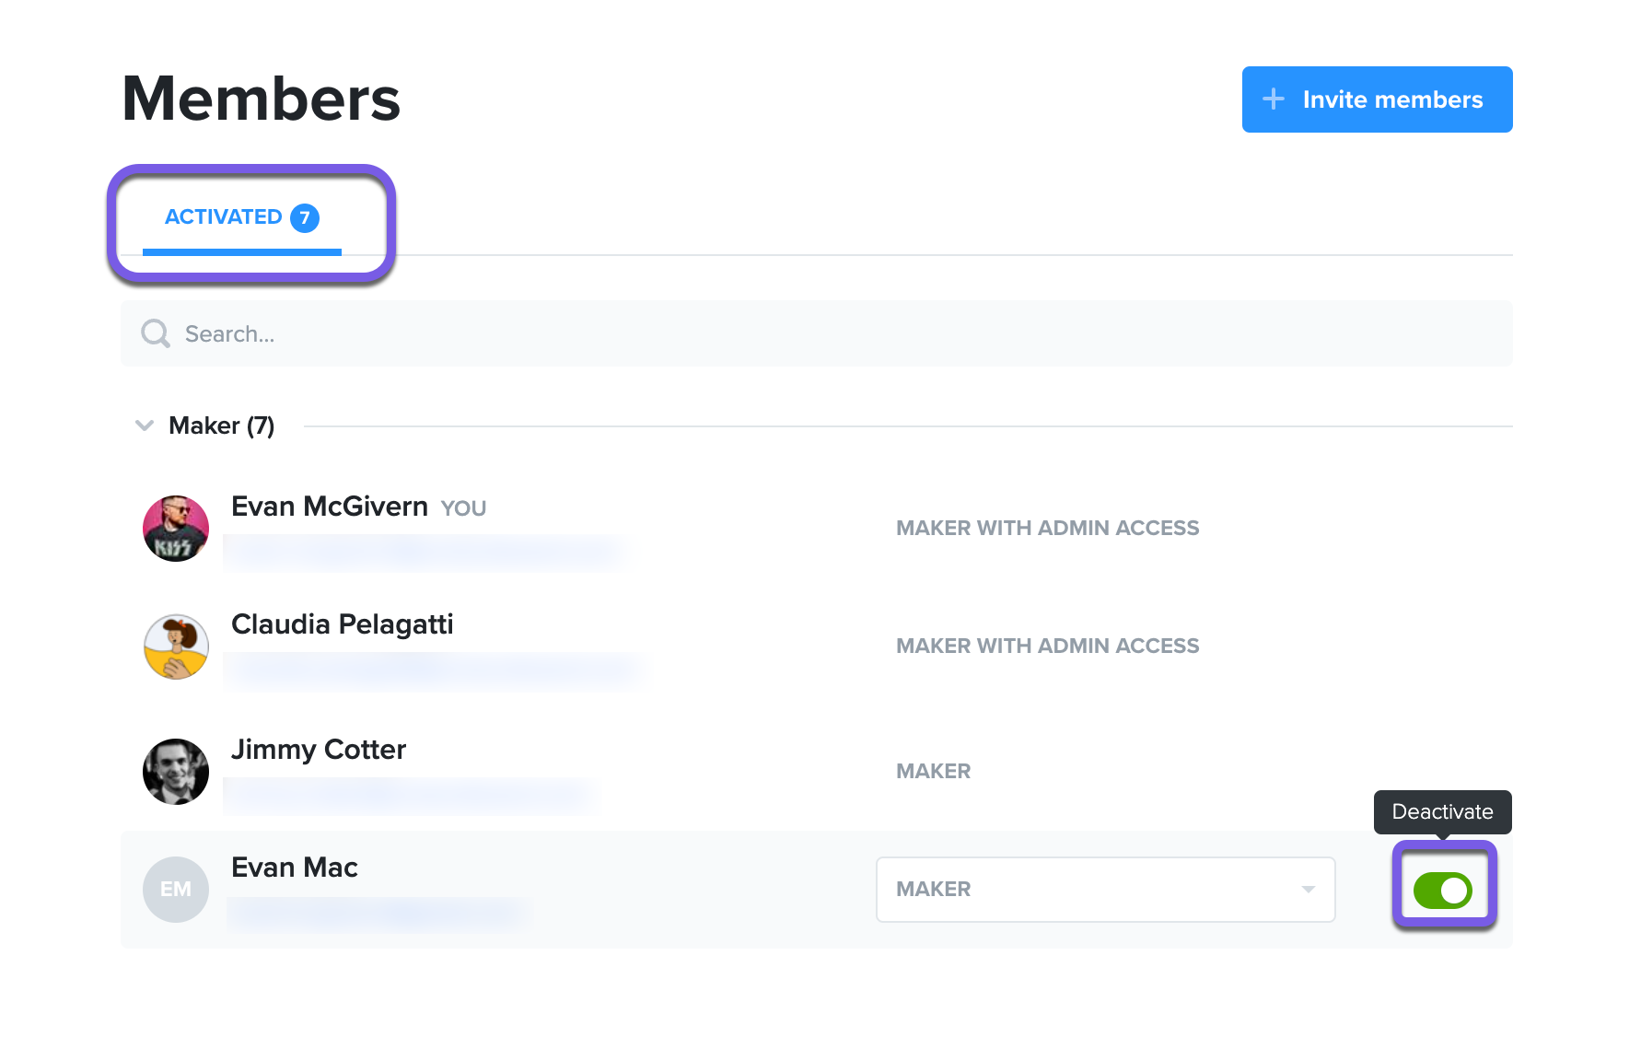Select the Evan Mac name

(x=295, y=868)
